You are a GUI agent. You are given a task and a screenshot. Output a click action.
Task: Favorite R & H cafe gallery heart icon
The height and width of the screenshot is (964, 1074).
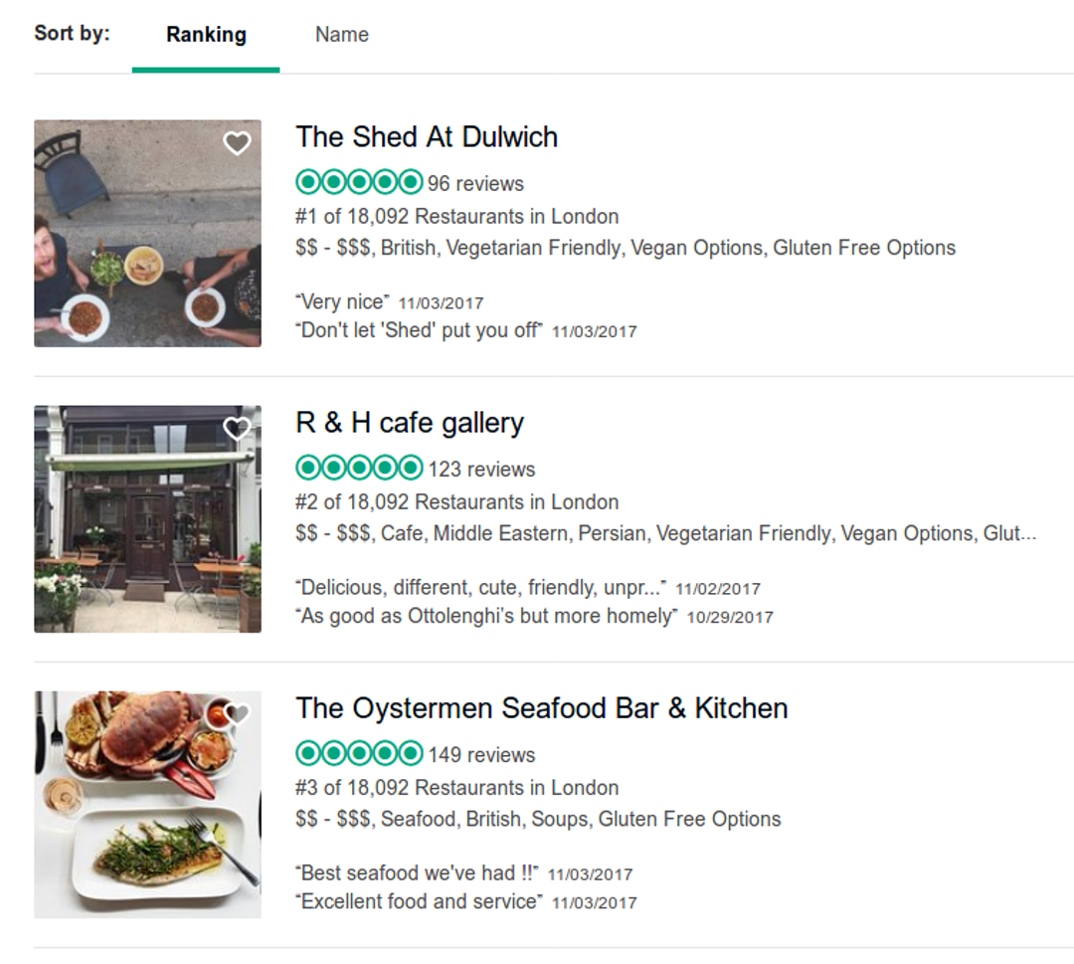237,430
